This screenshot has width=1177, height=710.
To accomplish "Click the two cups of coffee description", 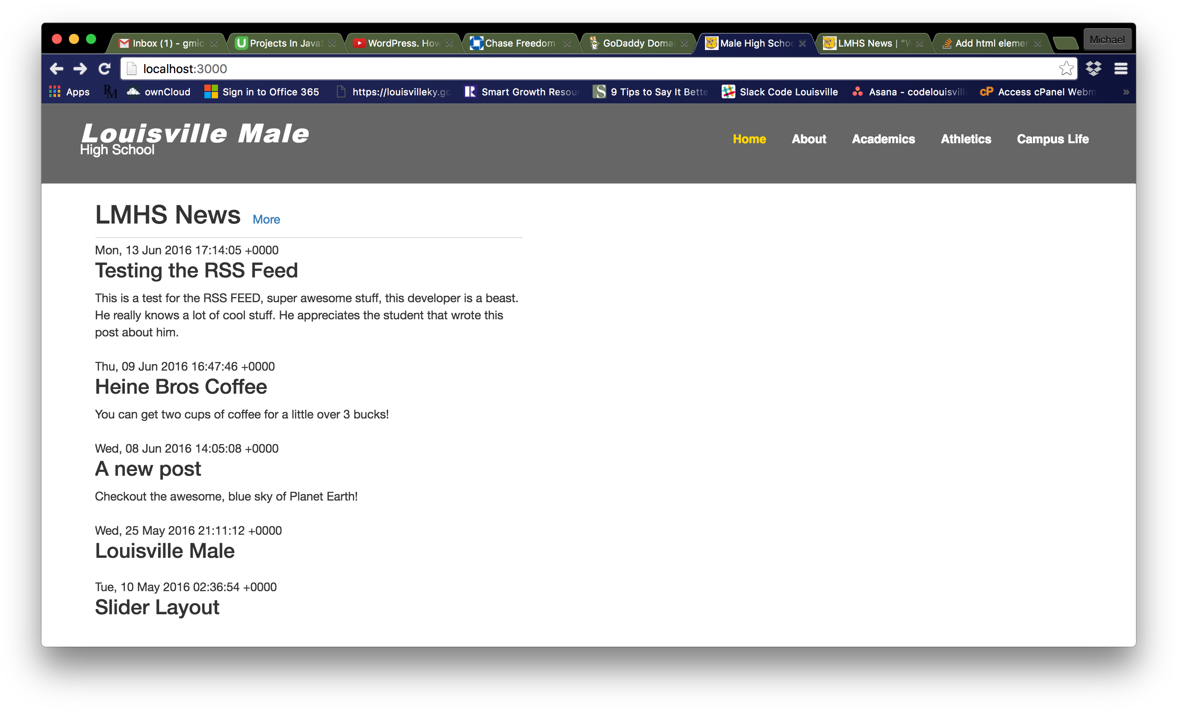I will [x=242, y=415].
